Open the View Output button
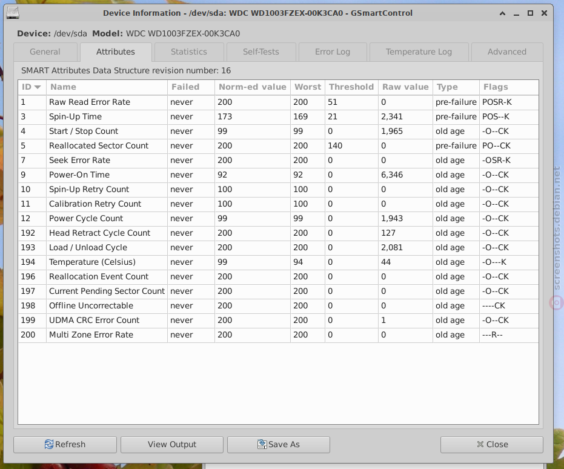The width and height of the screenshot is (564, 469). 172,445
